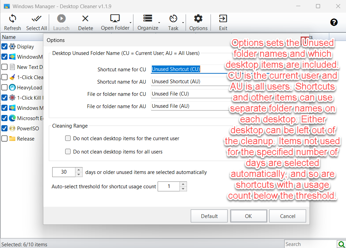Enable 'Do not clean desktop items for all users'
This screenshot has width=346, height=248.
(x=68, y=151)
